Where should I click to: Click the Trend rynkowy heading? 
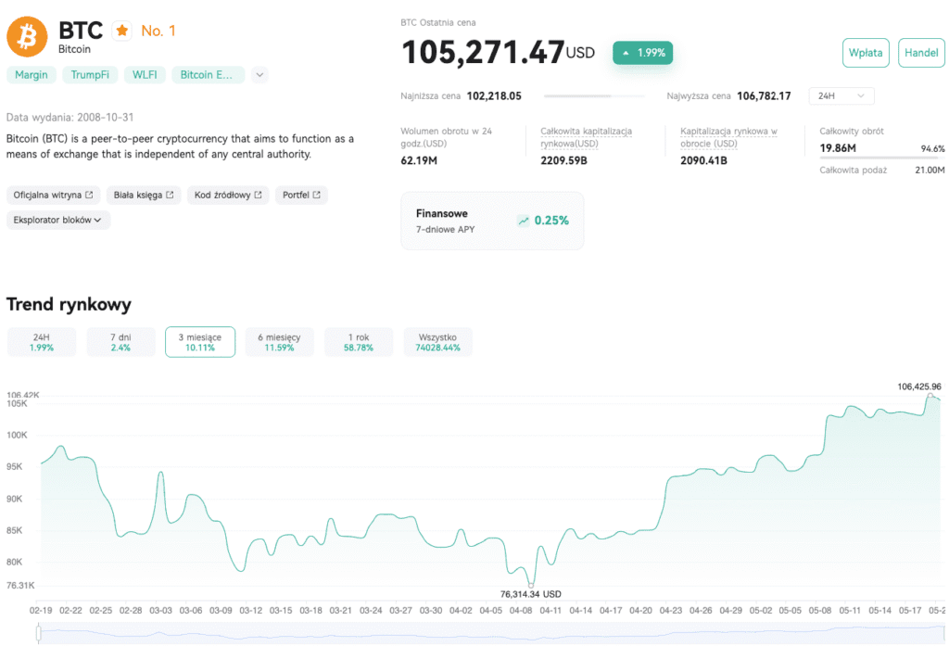pos(69,304)
